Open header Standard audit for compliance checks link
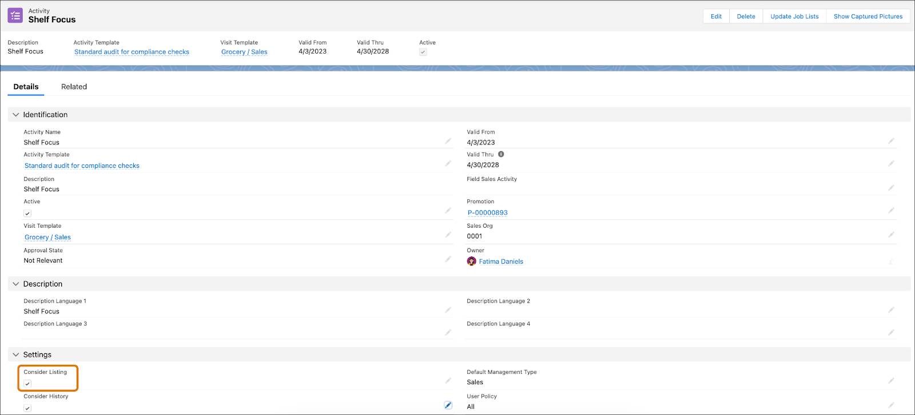This screenshot has height=415, width=915. coord(132,52)
